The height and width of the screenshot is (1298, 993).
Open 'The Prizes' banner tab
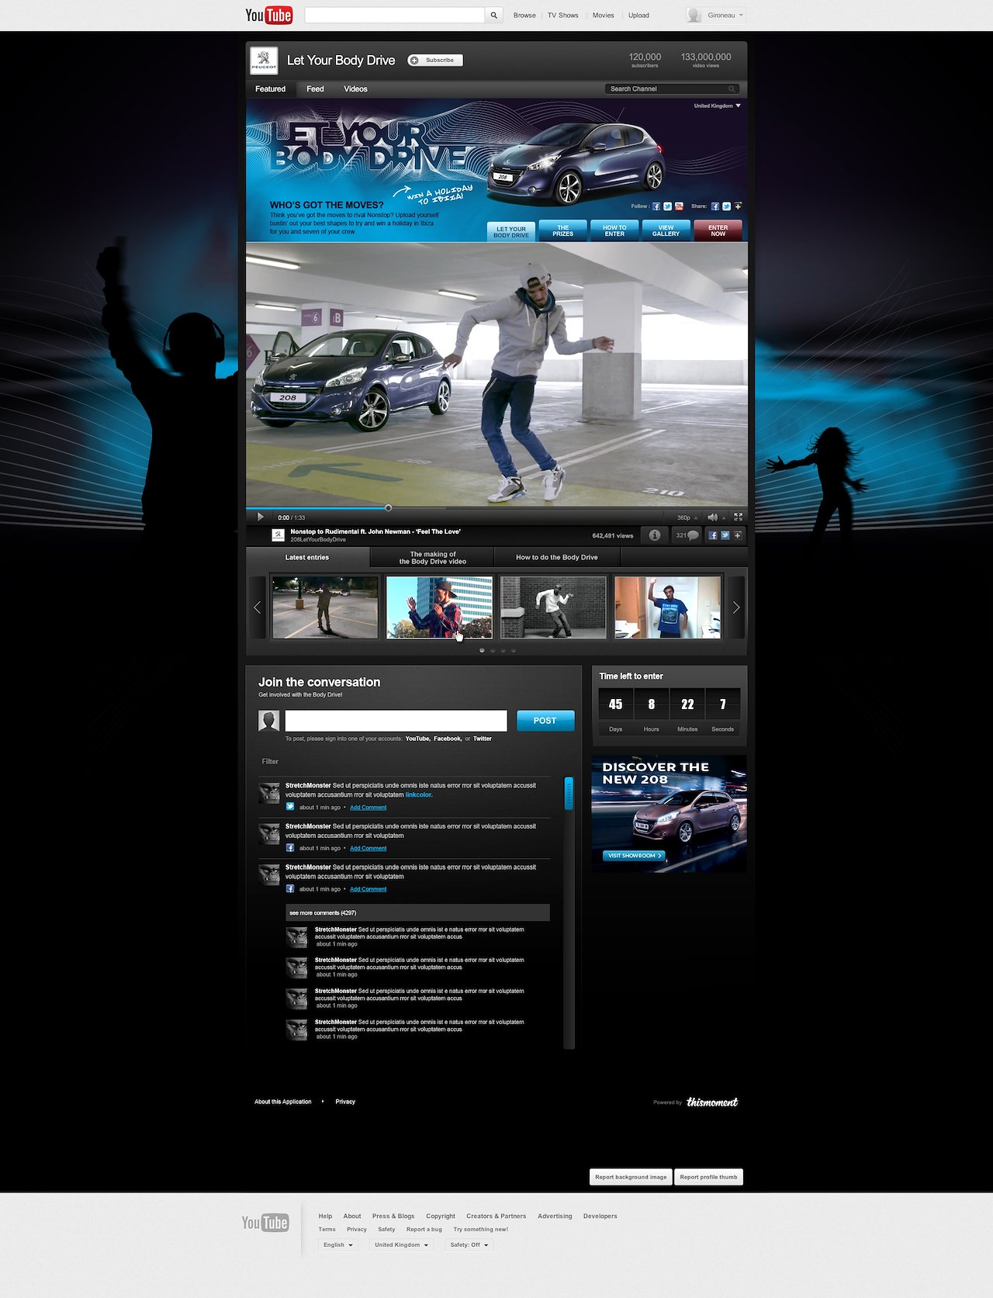tap(563, 230)
